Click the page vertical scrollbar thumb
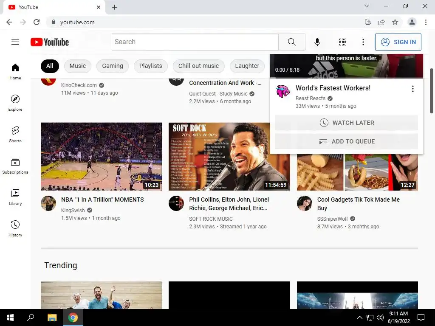The image size is (435, 326). coord(432,91)
